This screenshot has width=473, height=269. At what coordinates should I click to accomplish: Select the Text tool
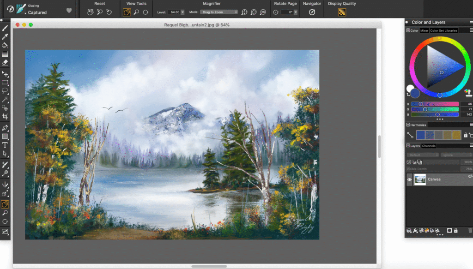[x=5, y=145]
